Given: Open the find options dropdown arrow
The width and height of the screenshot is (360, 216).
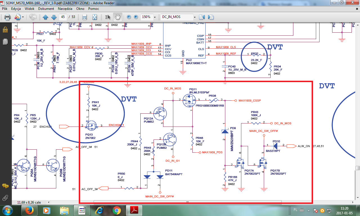Looking at the screenshot, I should [x=195, y=17].
